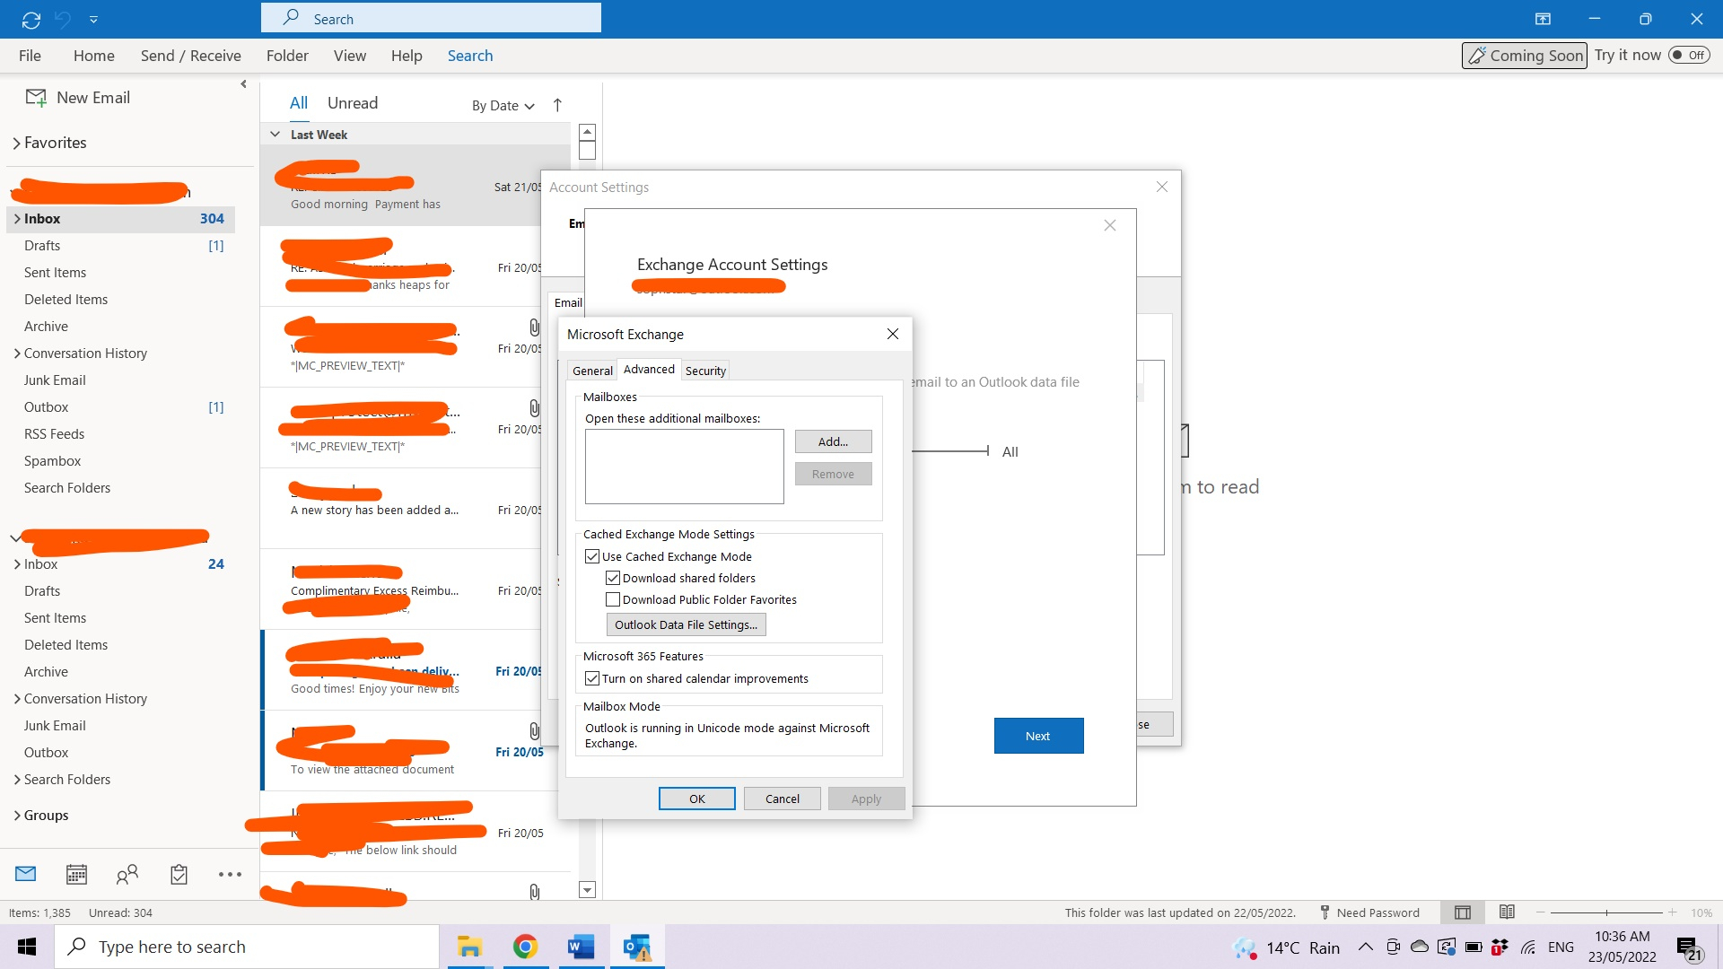The width and height of the screenshot is (1723, 969).
Task: Click Next in Exchange Account Settings
Action: [1038, 736]
